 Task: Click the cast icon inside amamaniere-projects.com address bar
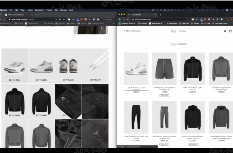click(56, 19)
